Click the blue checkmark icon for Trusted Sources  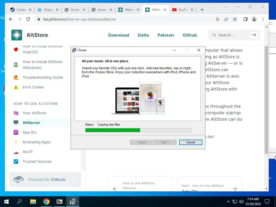tap(16, 161)
